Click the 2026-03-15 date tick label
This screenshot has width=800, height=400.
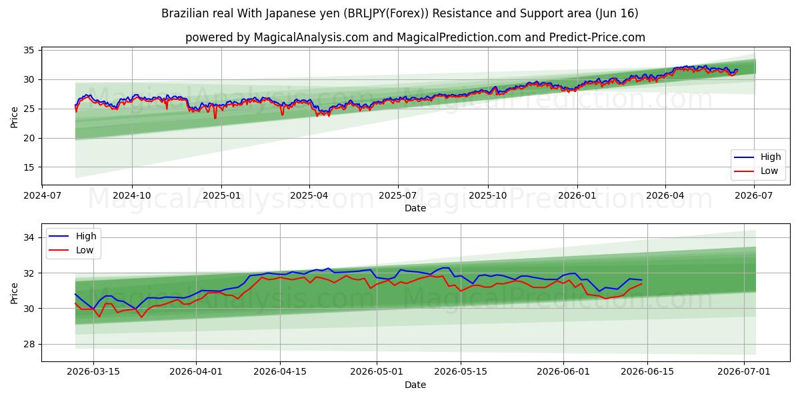click(93, 372)
